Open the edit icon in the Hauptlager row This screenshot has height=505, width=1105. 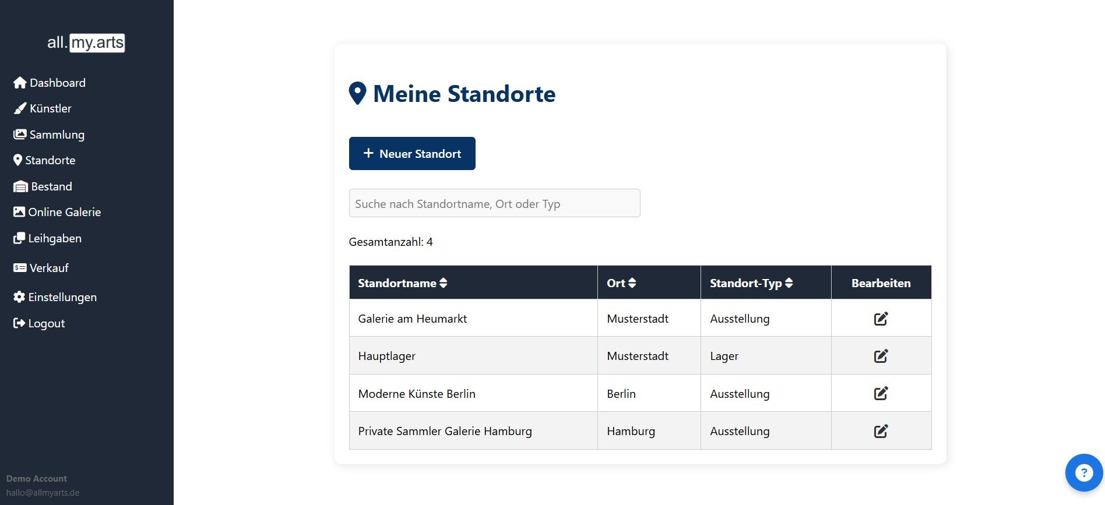tap(881, 356)
